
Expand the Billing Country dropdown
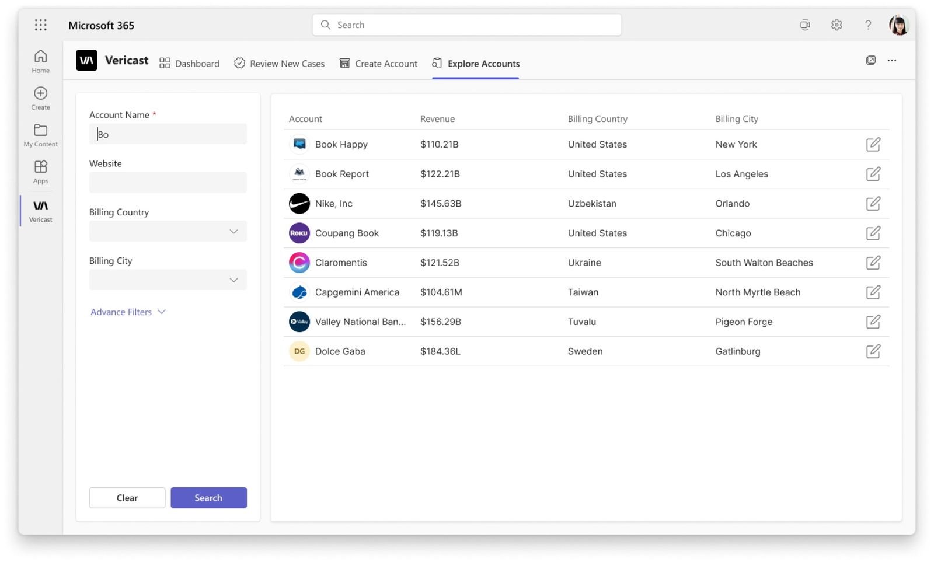168,231
